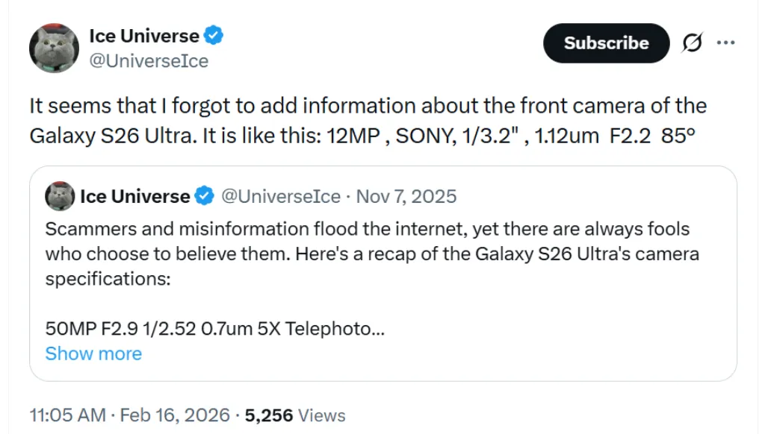
Task: Click the quoted line ending "camera specifications:"
Action: (x=108, y=279)
